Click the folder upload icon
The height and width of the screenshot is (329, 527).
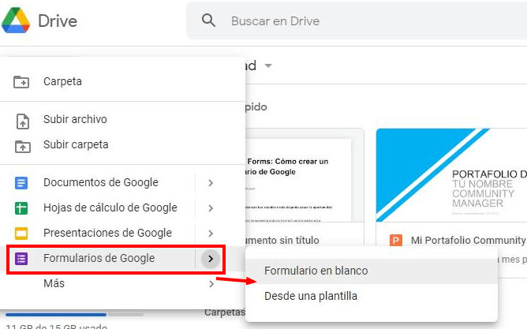tap(23, 146)
